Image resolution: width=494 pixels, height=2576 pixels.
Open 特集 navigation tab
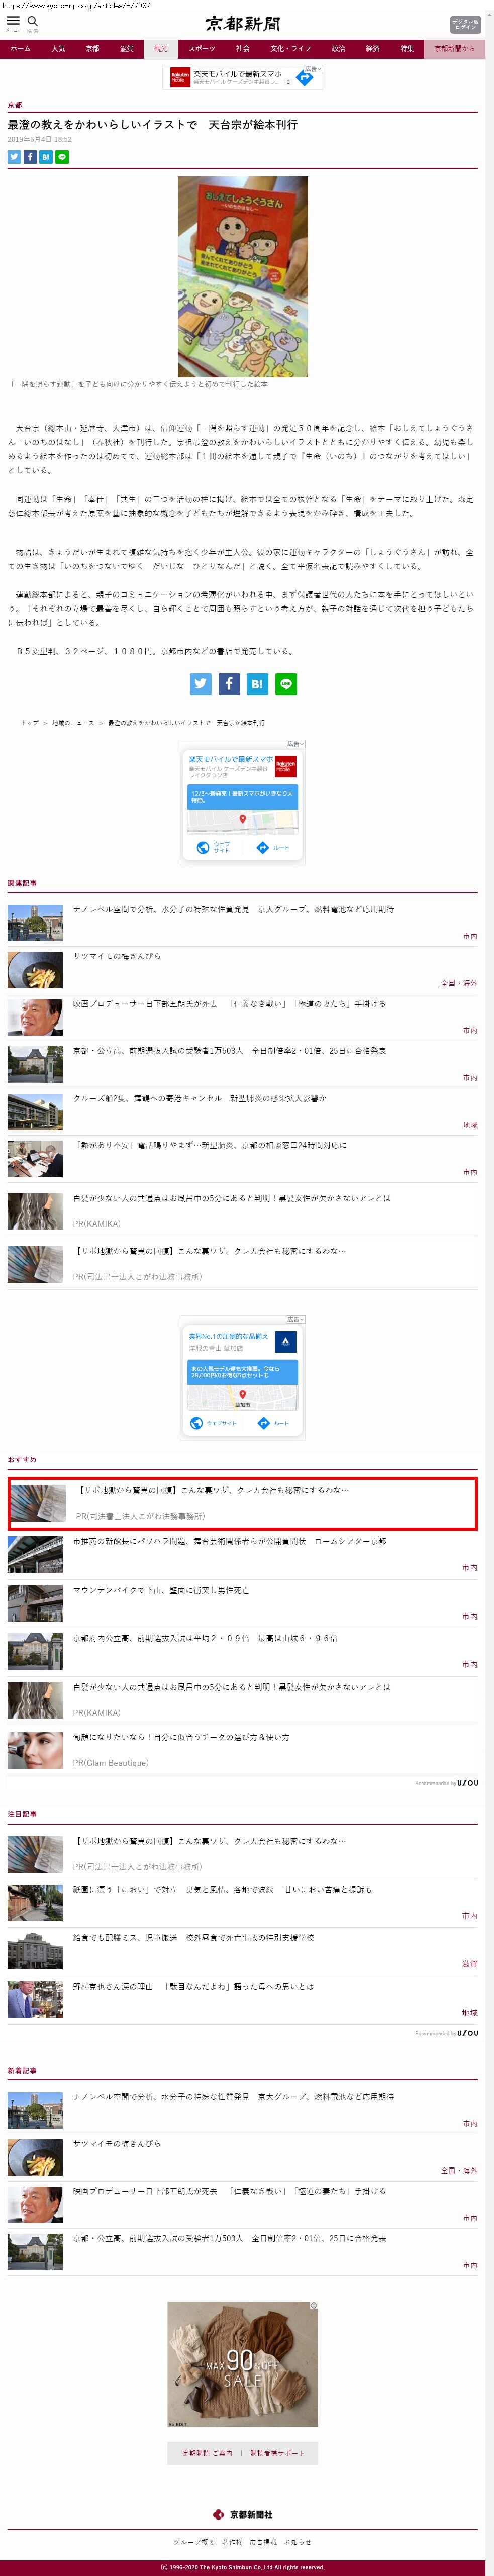(406, 48)
